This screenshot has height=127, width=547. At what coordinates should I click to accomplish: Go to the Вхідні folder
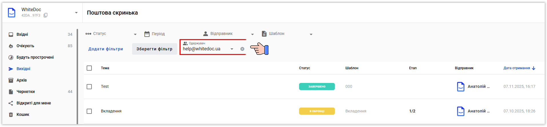coord(22,34)
